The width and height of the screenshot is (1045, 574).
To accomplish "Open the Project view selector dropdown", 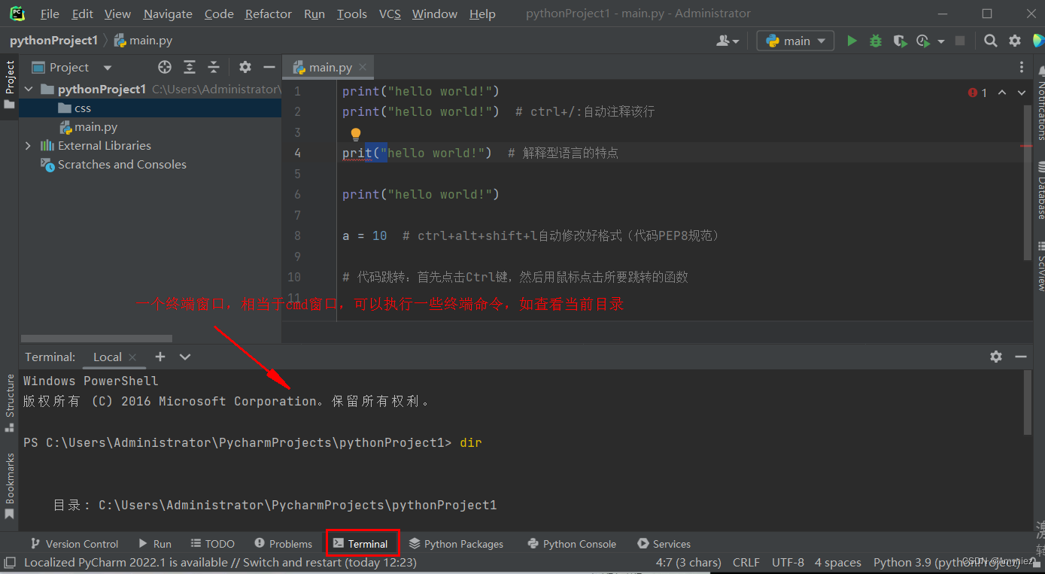I will pyautogui.click(x=71, y=67).
